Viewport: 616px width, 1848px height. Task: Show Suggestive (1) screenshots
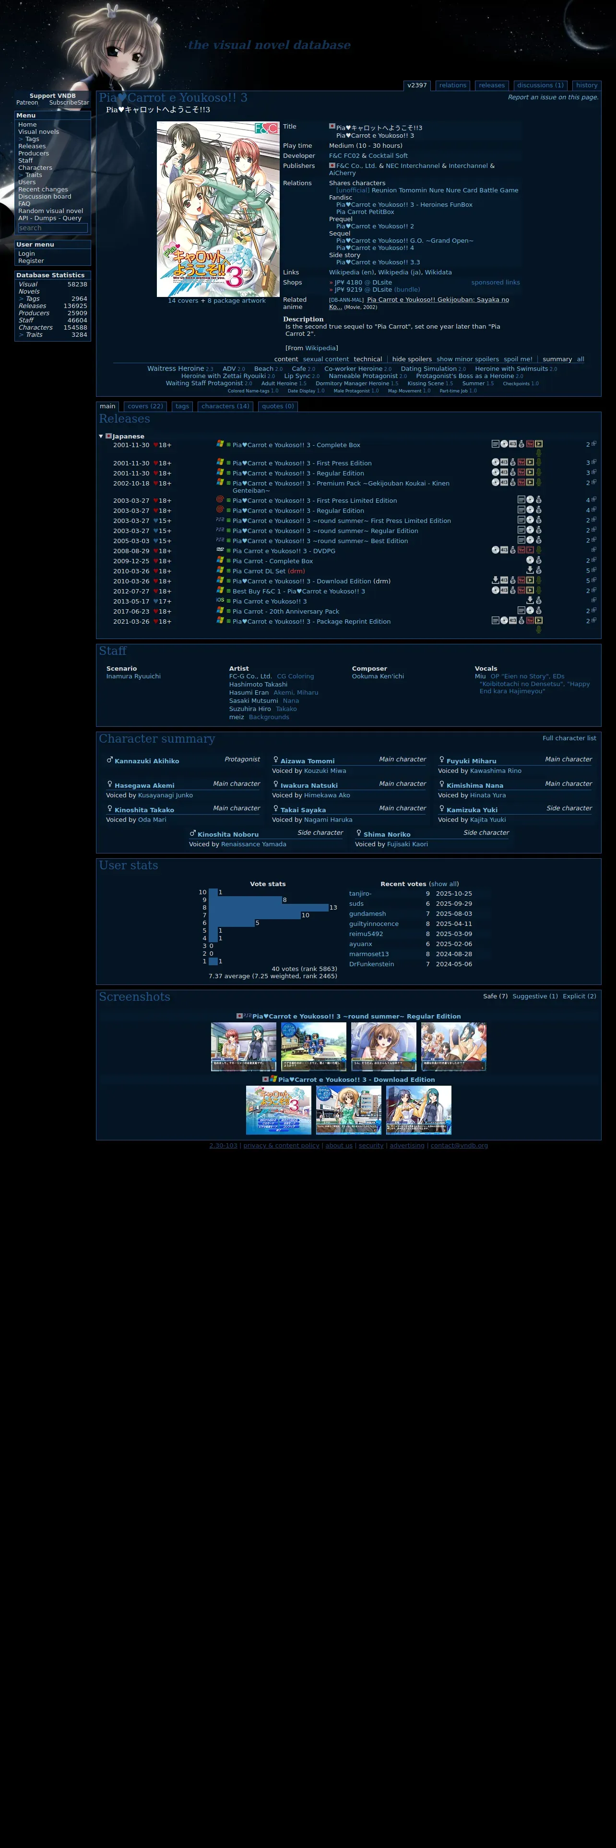click(x=535, y=996)
